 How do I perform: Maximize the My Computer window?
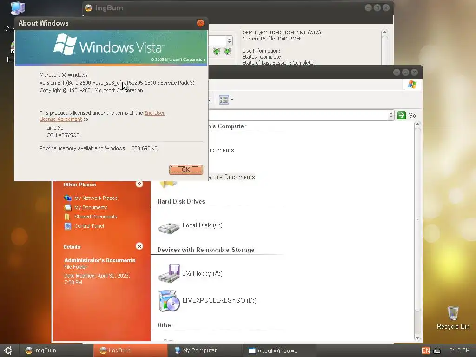(405, 72)
